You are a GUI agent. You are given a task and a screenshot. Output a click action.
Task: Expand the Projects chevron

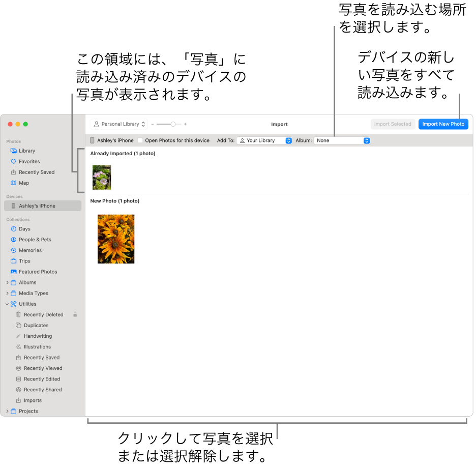click(x=7, y=412)
